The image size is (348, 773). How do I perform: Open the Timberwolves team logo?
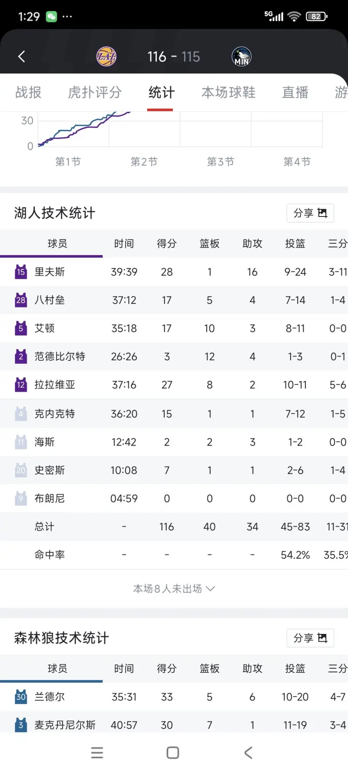241,57
